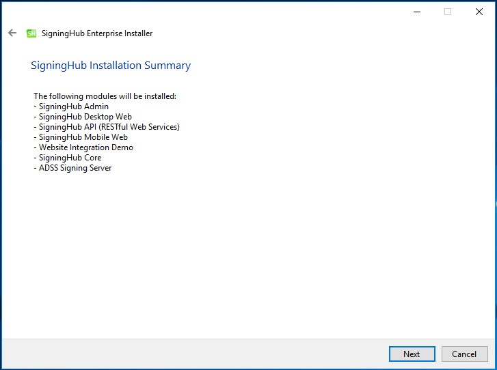Select the SigningHub Core module entry
The width and height of the screenshot is (497, 370).
[68, 158]
